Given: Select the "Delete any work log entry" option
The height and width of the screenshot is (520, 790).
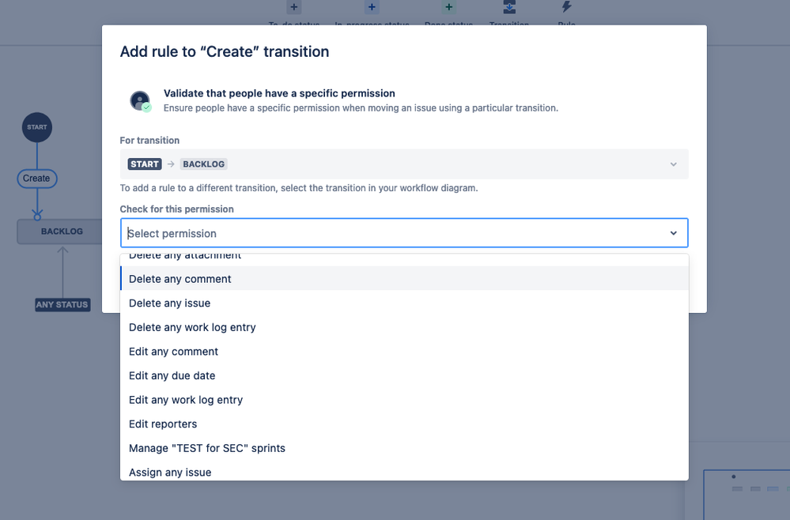Looking at the screenshot, I should click(x=404, y=327).
